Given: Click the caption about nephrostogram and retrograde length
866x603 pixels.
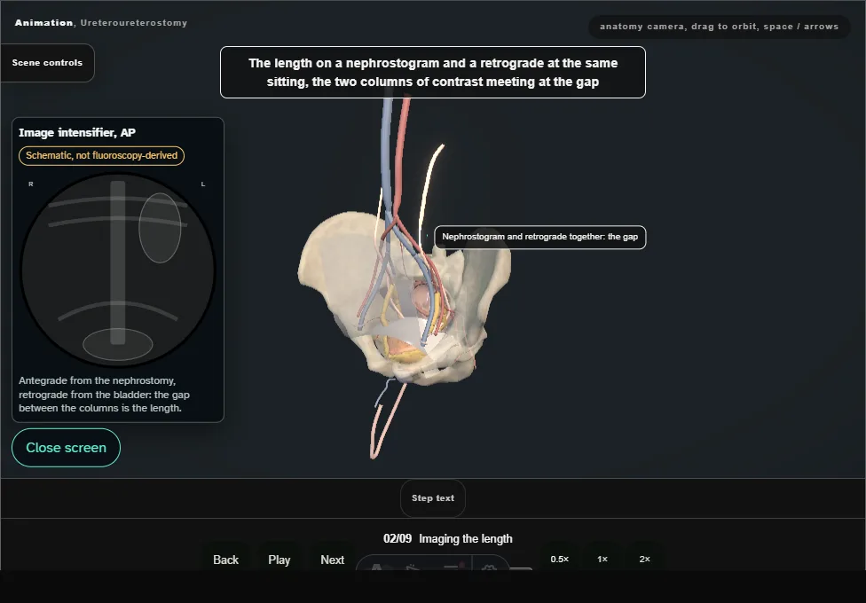Looking at the screenshot, I should [x=433, y=73].
